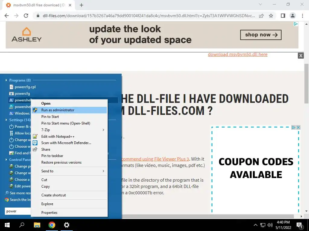Screen dimensions: 309x231
Task: Open File Explorer from the taskbar
Action: [37, 225]
